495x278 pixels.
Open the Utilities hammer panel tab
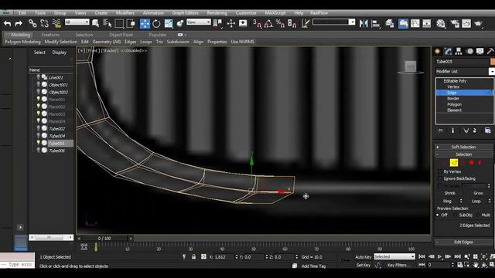click(490, 51)
